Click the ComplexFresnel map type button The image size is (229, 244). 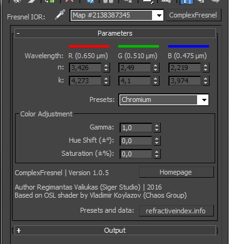193,15
